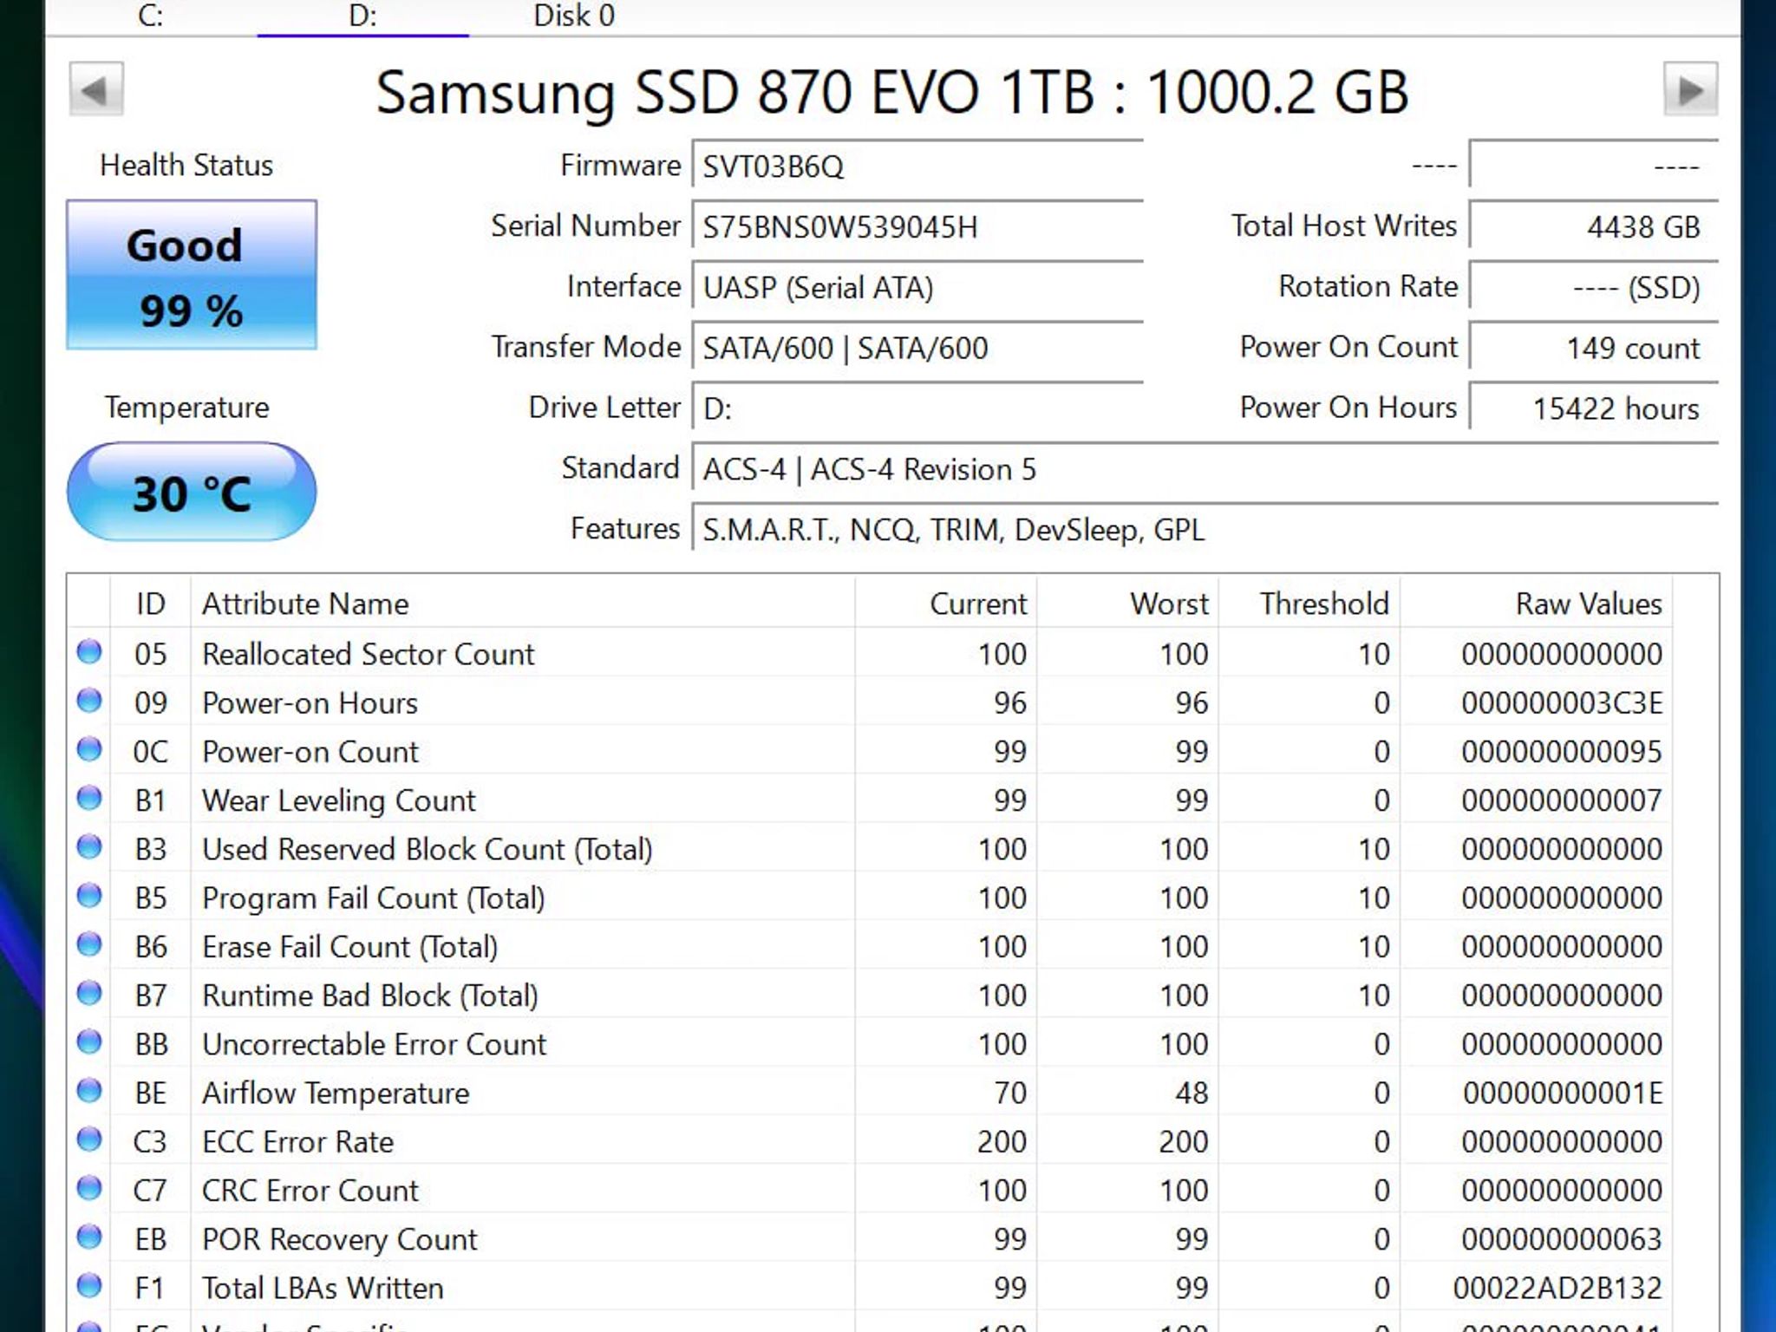Click the status dot for Power-on Count

click(89, 748)
